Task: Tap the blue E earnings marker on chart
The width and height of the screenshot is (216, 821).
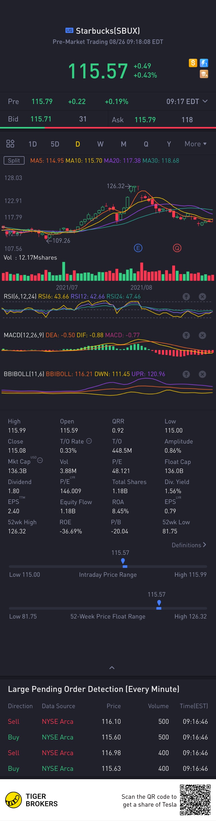Action: 138,248
